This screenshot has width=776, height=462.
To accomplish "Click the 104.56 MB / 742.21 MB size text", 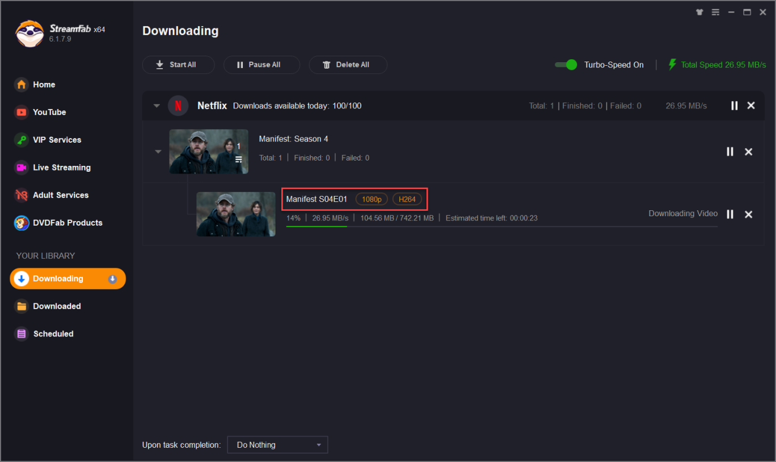I will point(397,218).
